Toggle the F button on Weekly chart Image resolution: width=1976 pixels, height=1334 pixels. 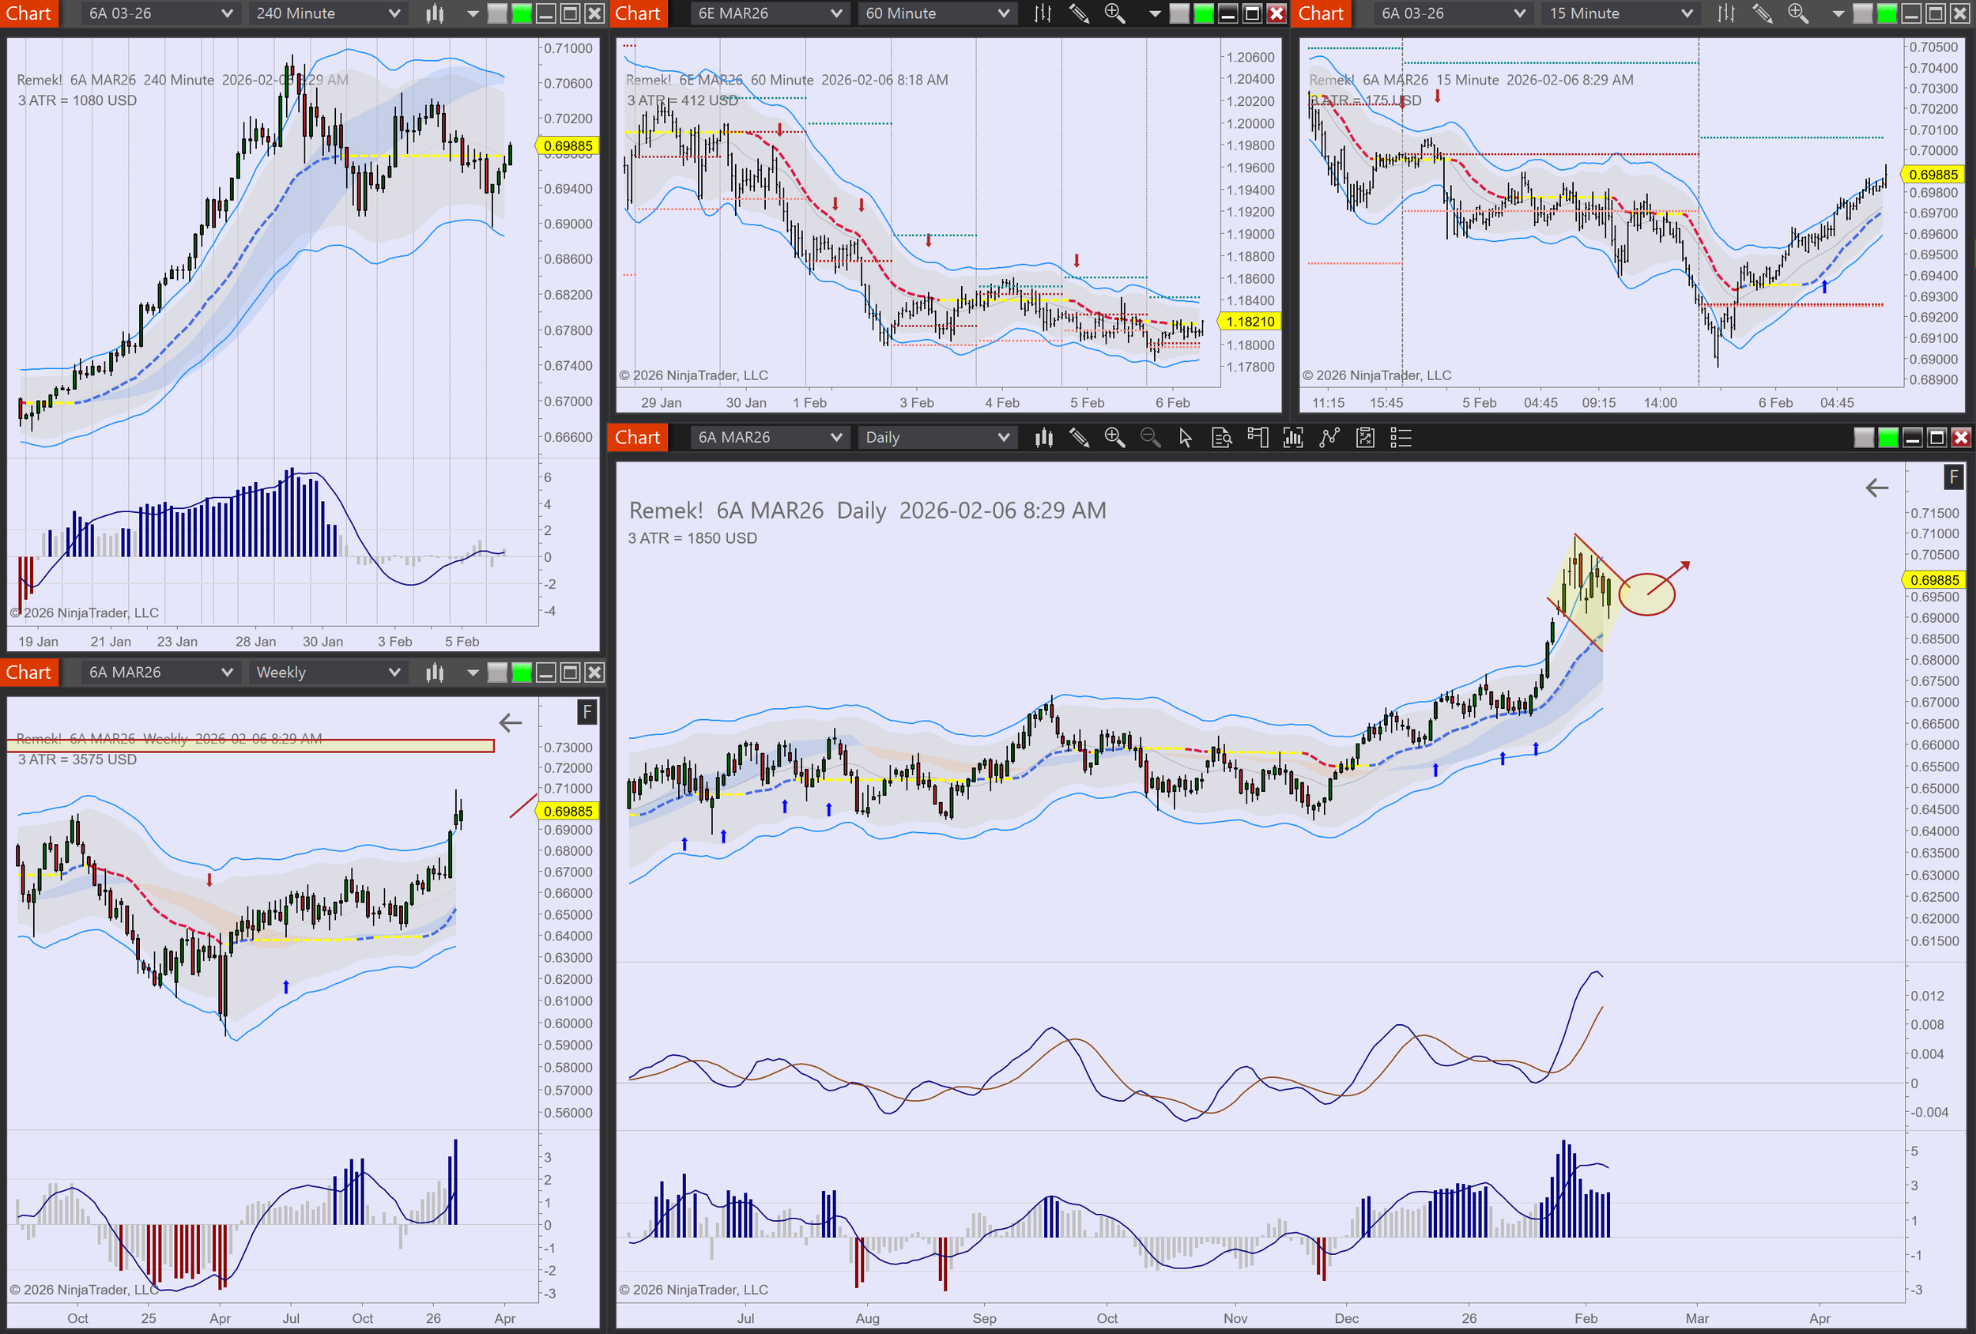[586, 711]
